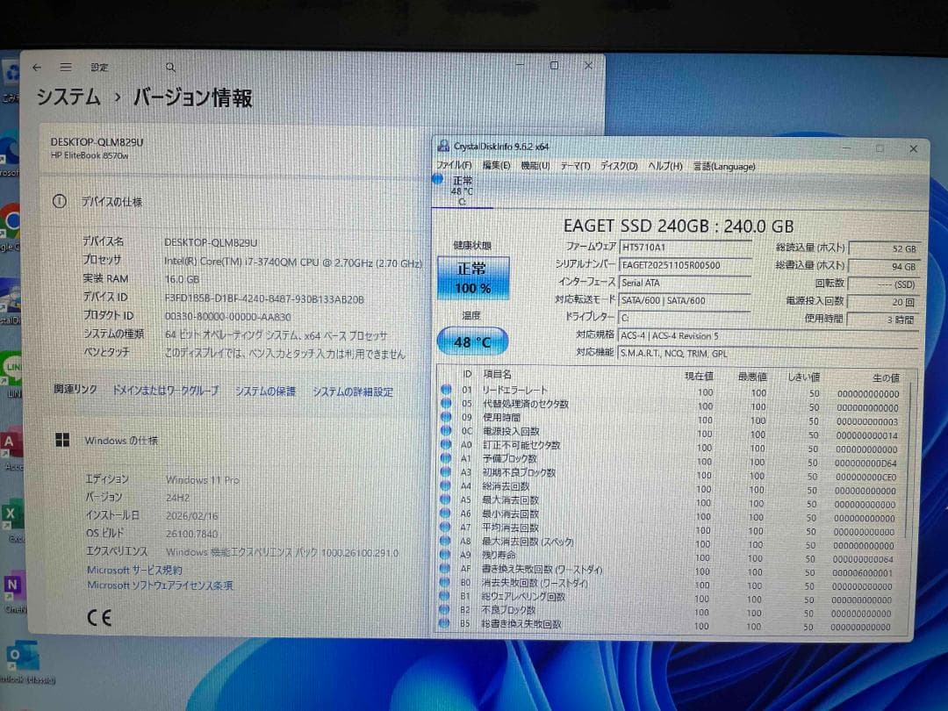Click the serial number field EAGET20251105R00500
The image size is (948, 711).
tap(685, 265)
